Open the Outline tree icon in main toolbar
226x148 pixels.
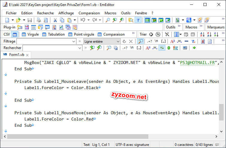point(177,20)
